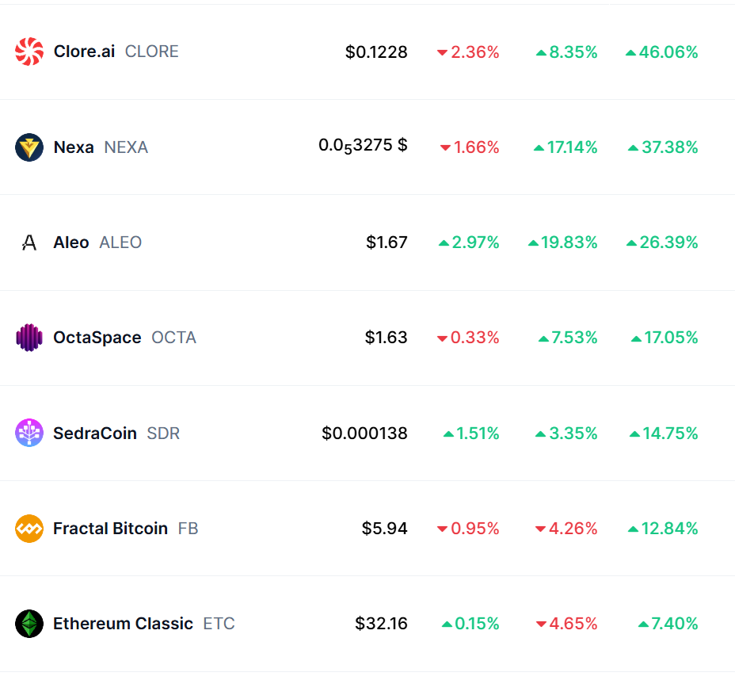Select the Aleo coin name
This screenshot has height=680, width=735.
[x=71, y=243]
